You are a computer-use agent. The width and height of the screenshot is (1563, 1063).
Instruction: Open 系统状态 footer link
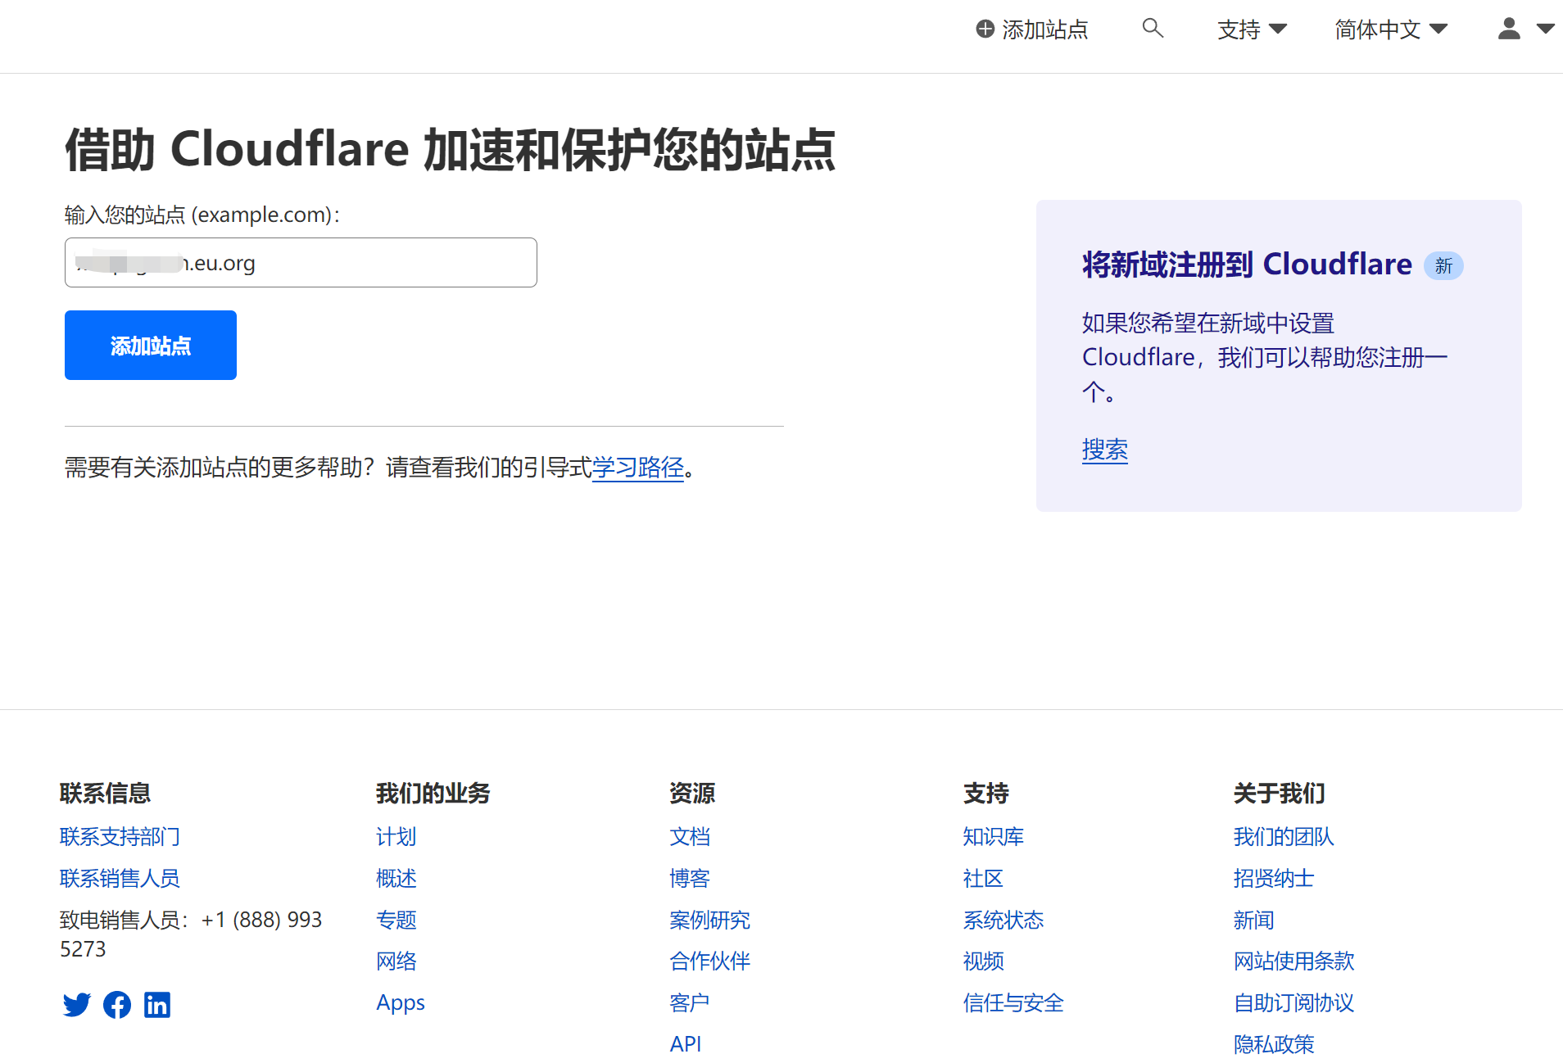click(1003, 920)
